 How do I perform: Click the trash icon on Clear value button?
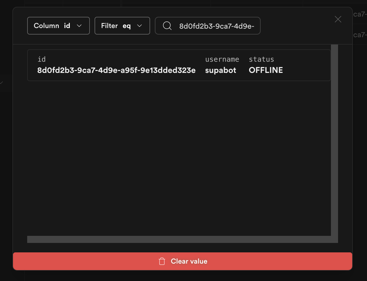pyautogui.click(x=162, y=261)
